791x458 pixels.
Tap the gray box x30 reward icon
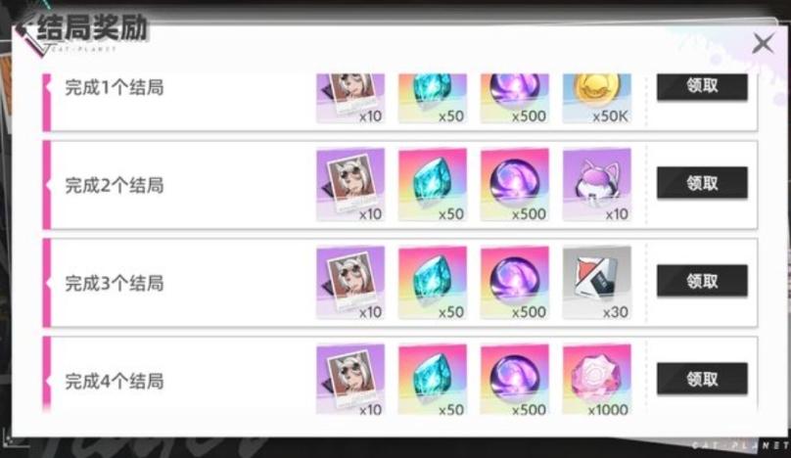597,282
